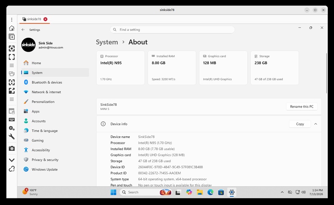334x205 pixels.
Task: Click the home icon in the left sidebar
Action: [x=12, y=28]
